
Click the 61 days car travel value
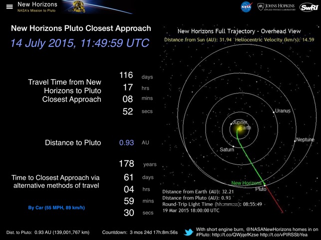129,177
